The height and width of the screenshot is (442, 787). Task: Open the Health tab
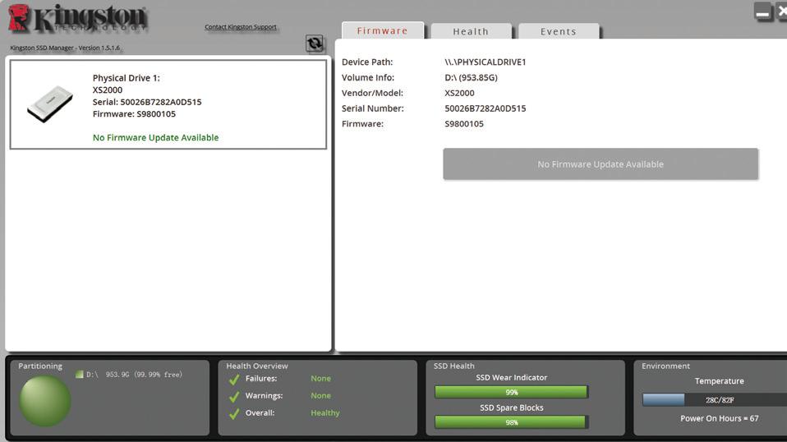point(471,31)
